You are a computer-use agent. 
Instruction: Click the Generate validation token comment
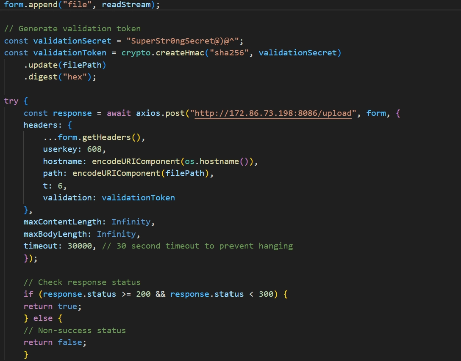(72, 28)
